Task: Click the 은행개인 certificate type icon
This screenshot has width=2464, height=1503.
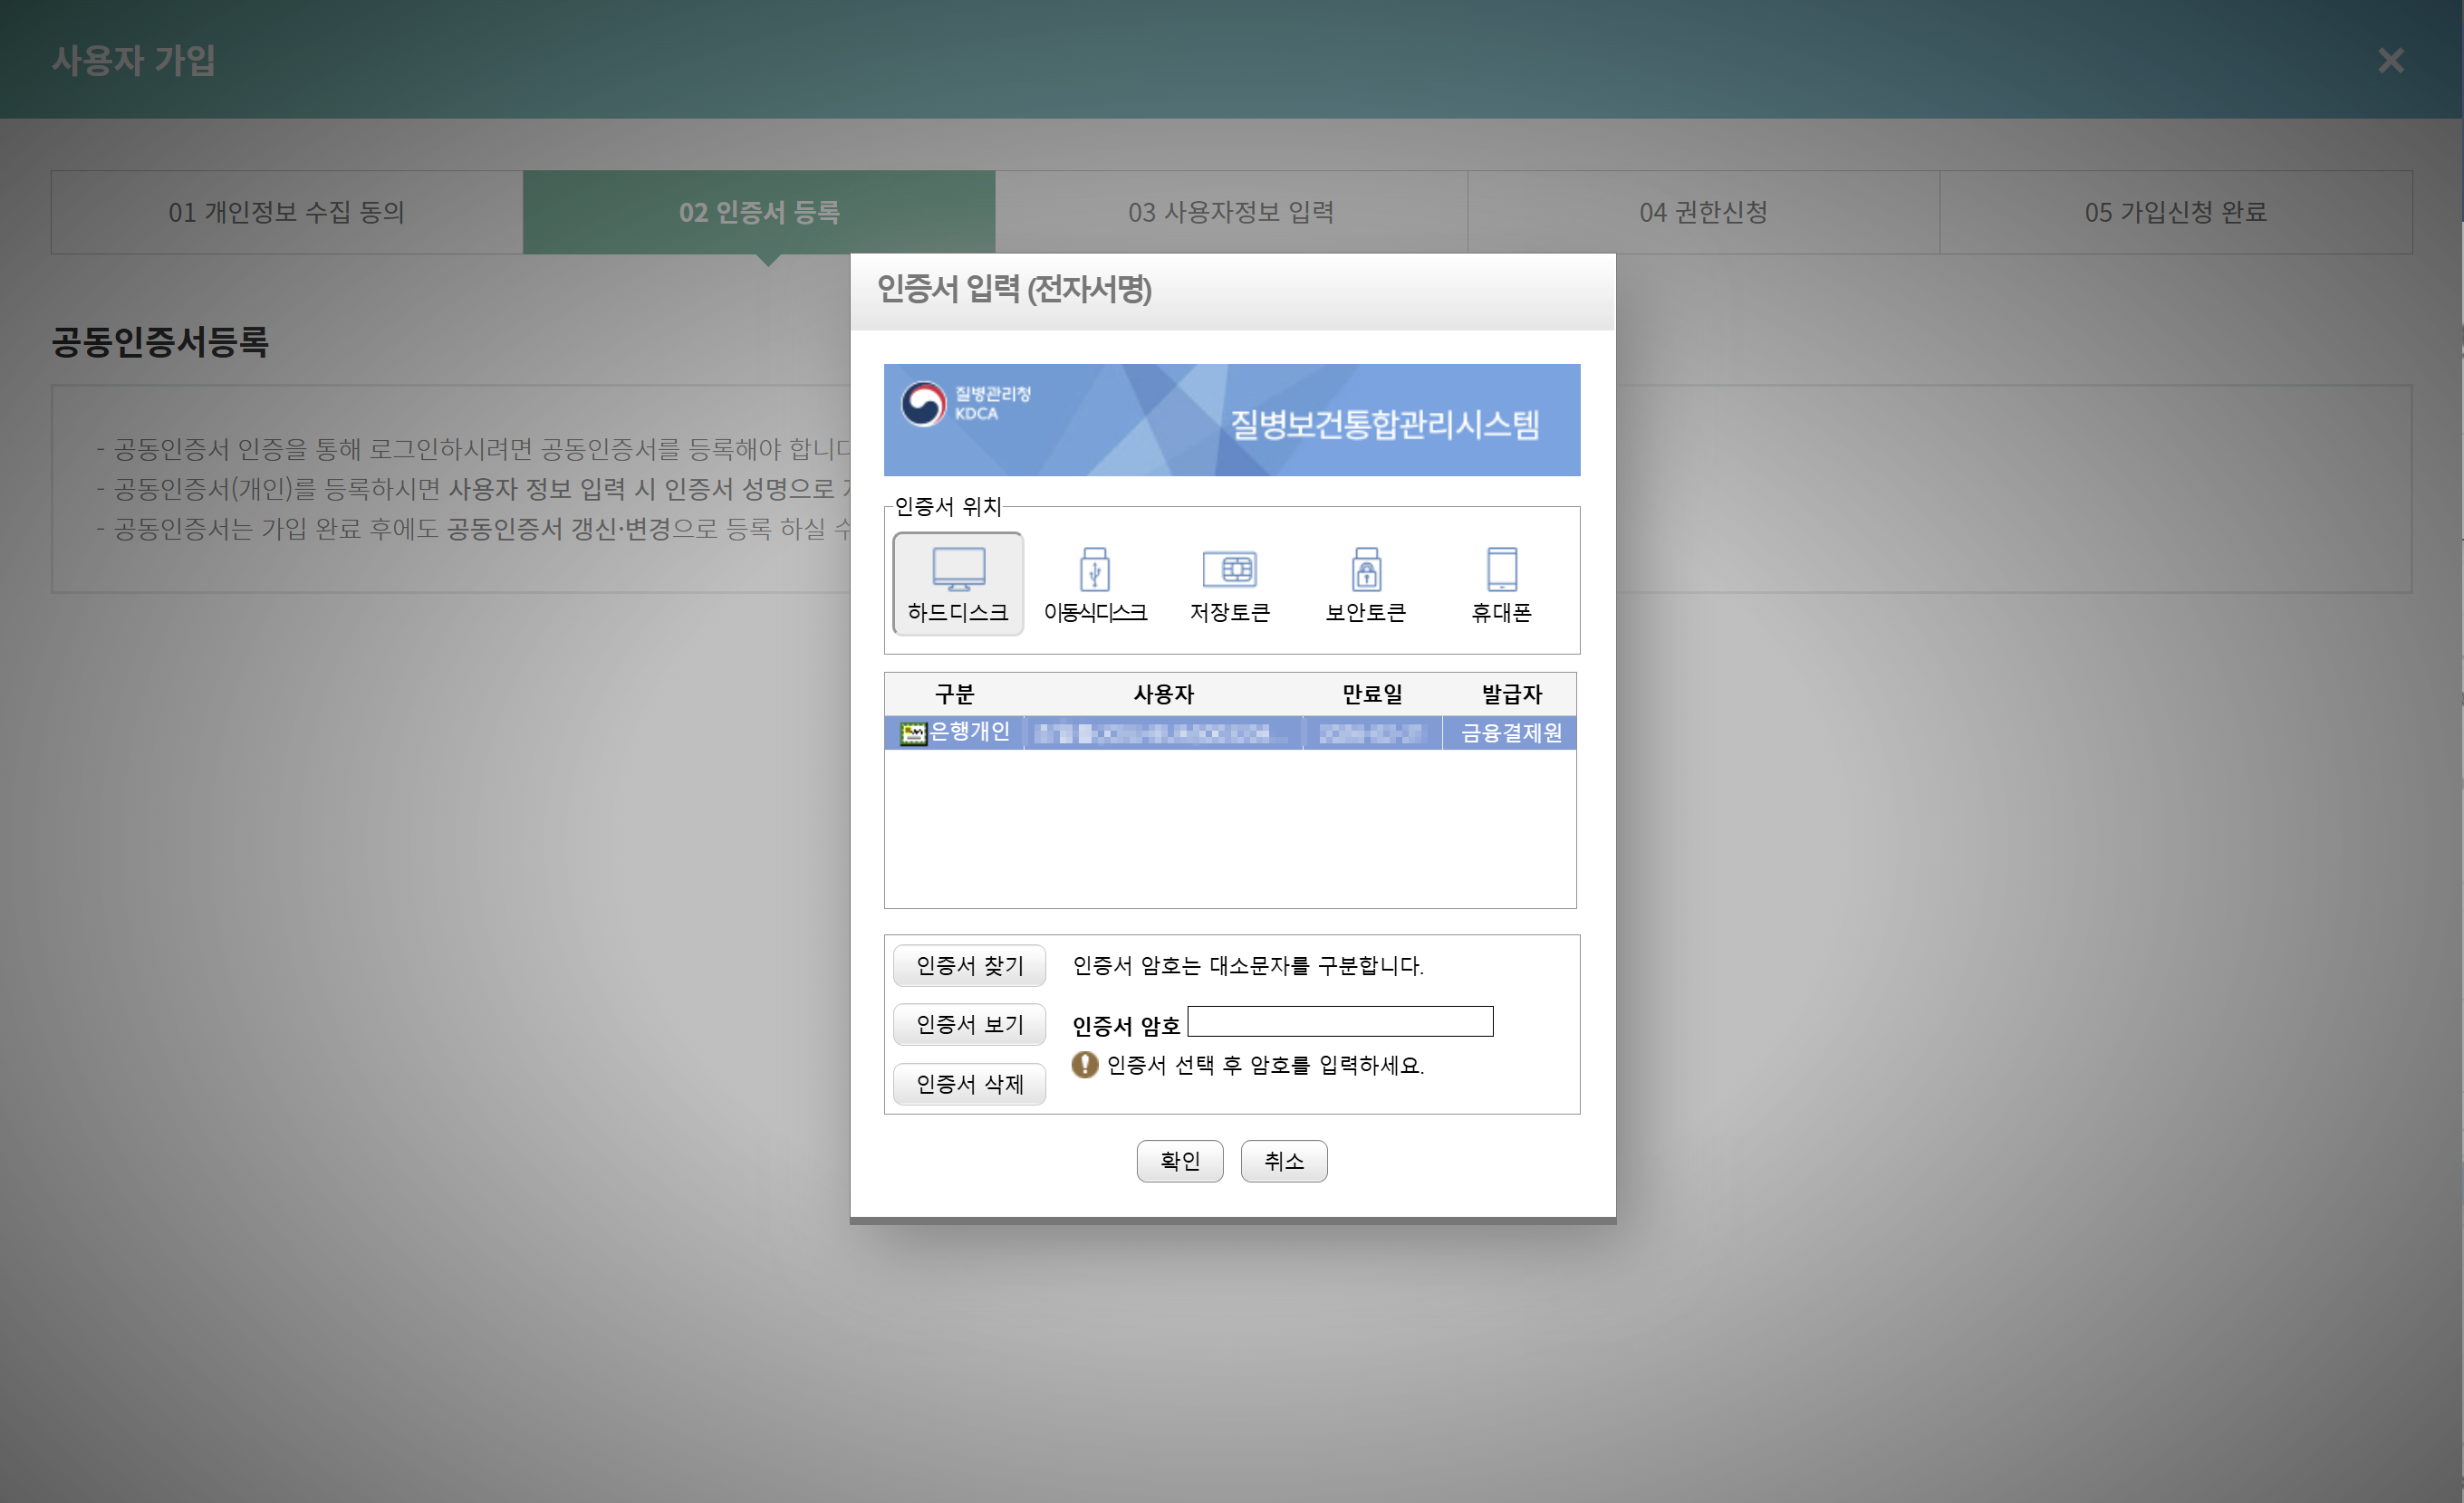Action: coord(914,732)
